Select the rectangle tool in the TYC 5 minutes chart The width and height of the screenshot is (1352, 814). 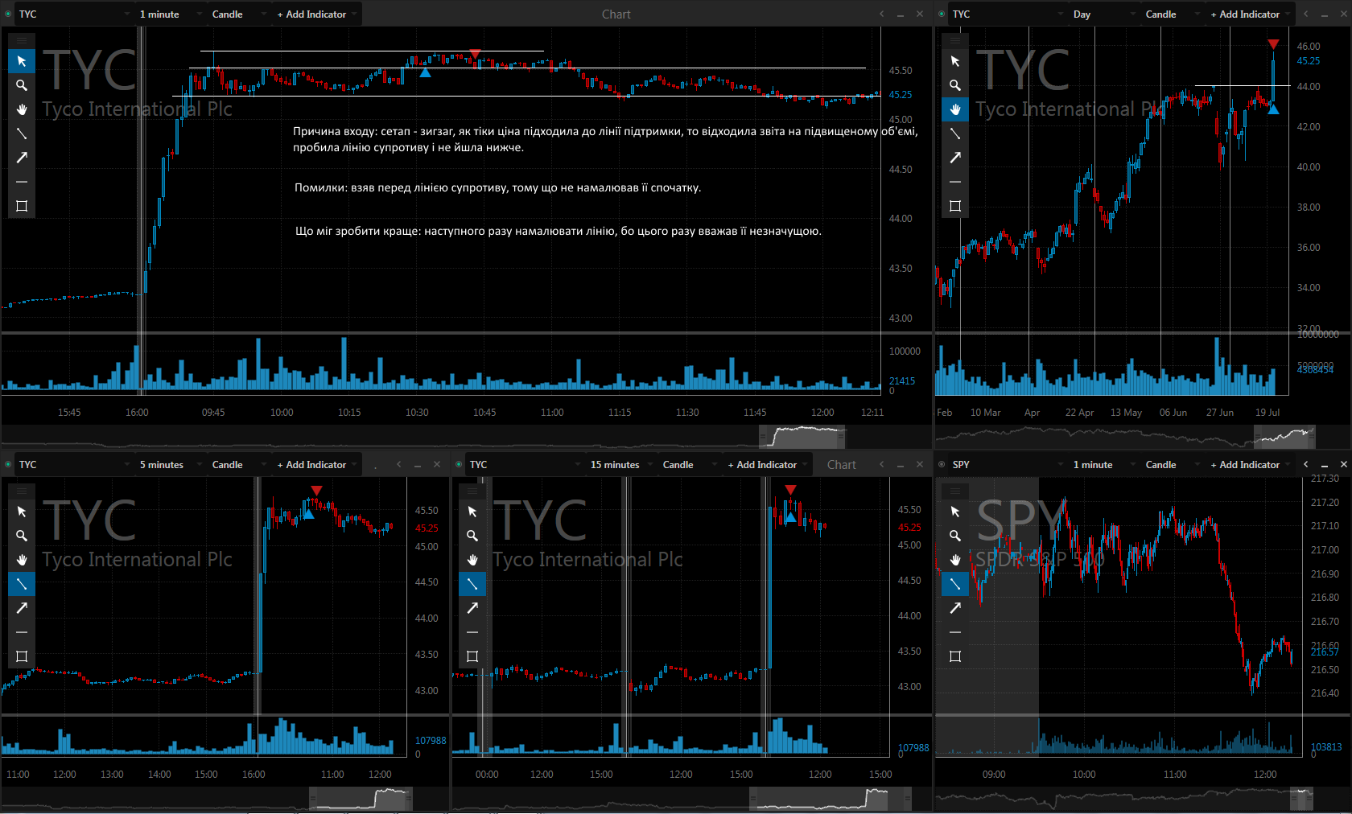pos(22,656)
